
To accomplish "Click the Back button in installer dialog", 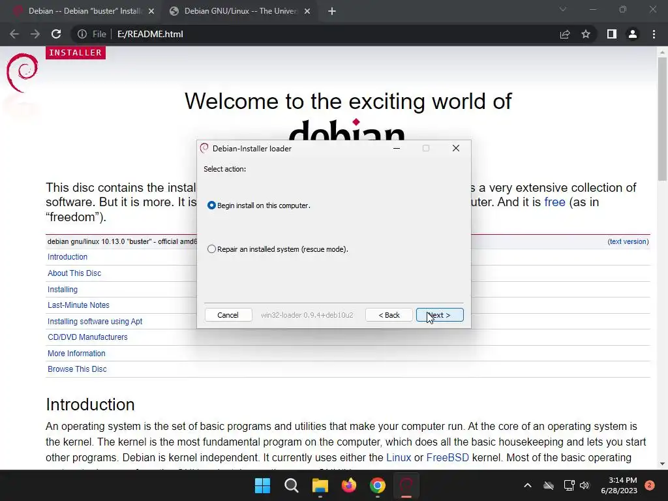I will 389,315.
